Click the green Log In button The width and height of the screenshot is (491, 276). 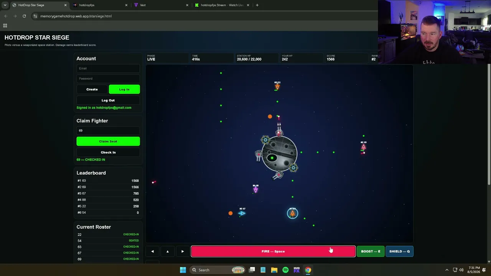pos(124,89)
